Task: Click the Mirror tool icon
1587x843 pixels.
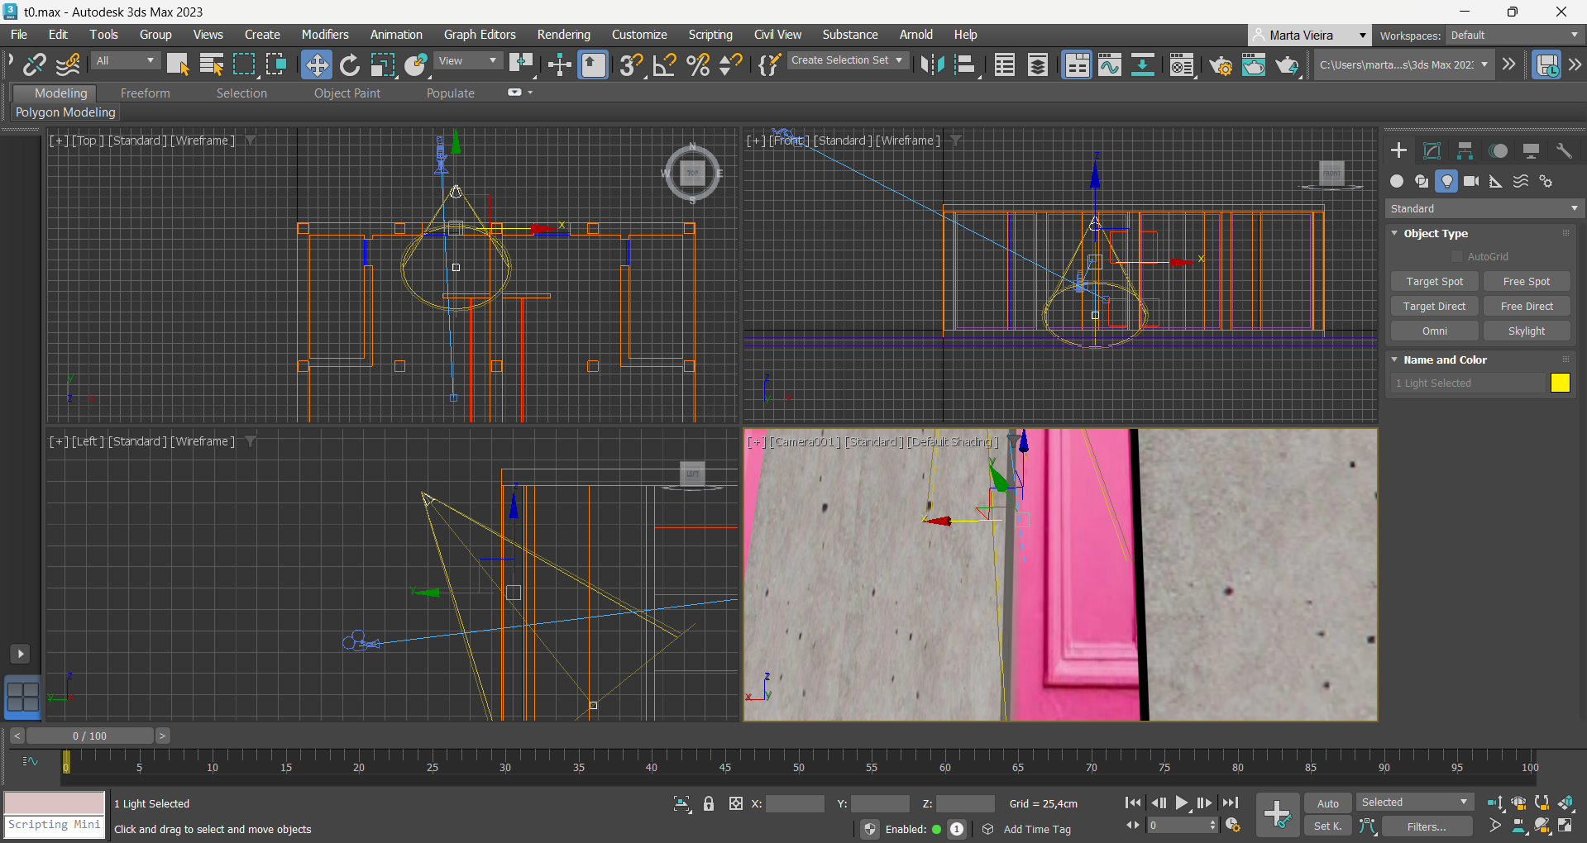Action: tap(932, 64)
